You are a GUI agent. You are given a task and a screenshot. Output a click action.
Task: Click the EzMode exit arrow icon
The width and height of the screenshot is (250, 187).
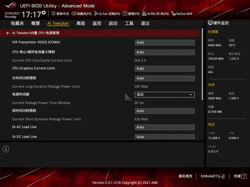(x=222, y=177)
